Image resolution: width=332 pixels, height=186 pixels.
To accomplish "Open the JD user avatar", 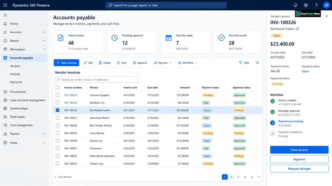I will coord(326,5).
